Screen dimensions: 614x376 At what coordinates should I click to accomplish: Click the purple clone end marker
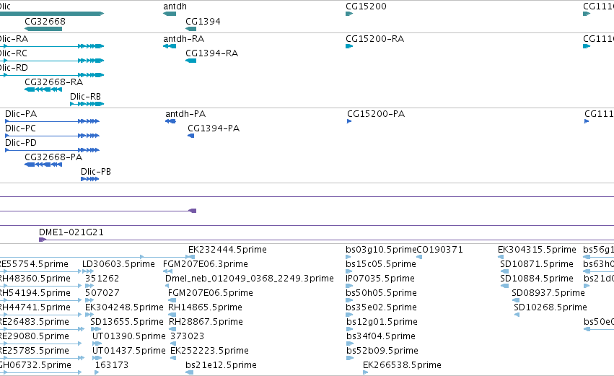(x=192, y=211)
